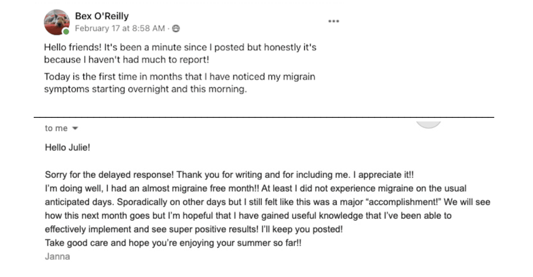Click the "Janna" signature text

coord(57,257)
